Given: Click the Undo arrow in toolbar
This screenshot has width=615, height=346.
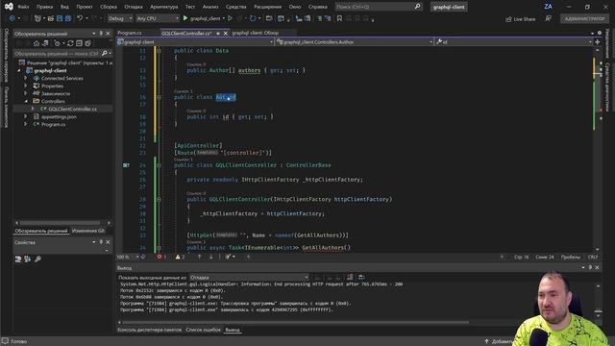Looking at the screenshot, I should (x=80, y=18).
